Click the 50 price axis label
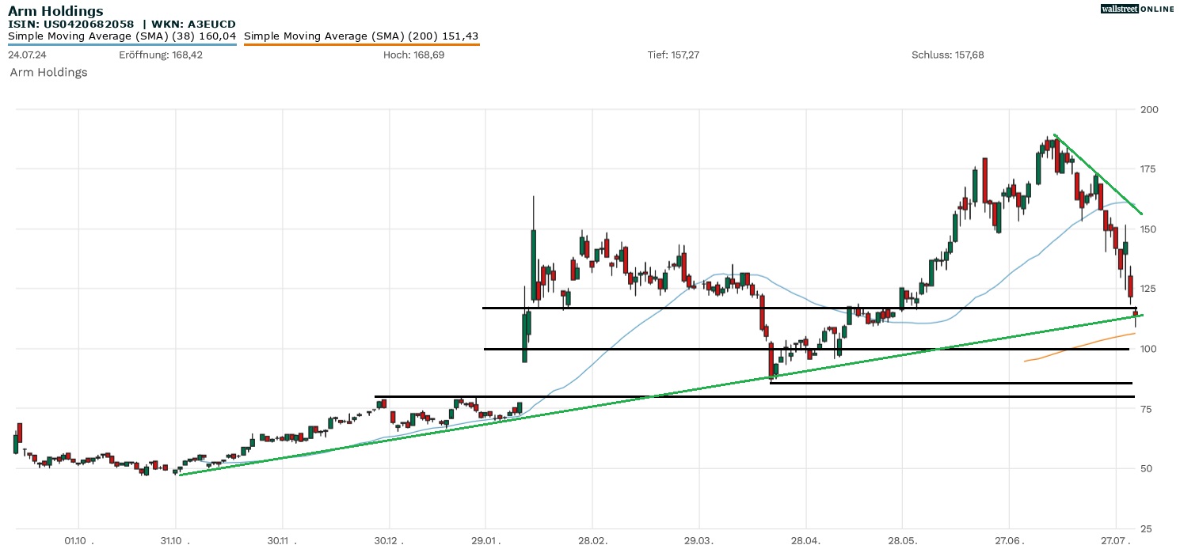This screenshot has height=545, width=1180. click(1147, 468)
